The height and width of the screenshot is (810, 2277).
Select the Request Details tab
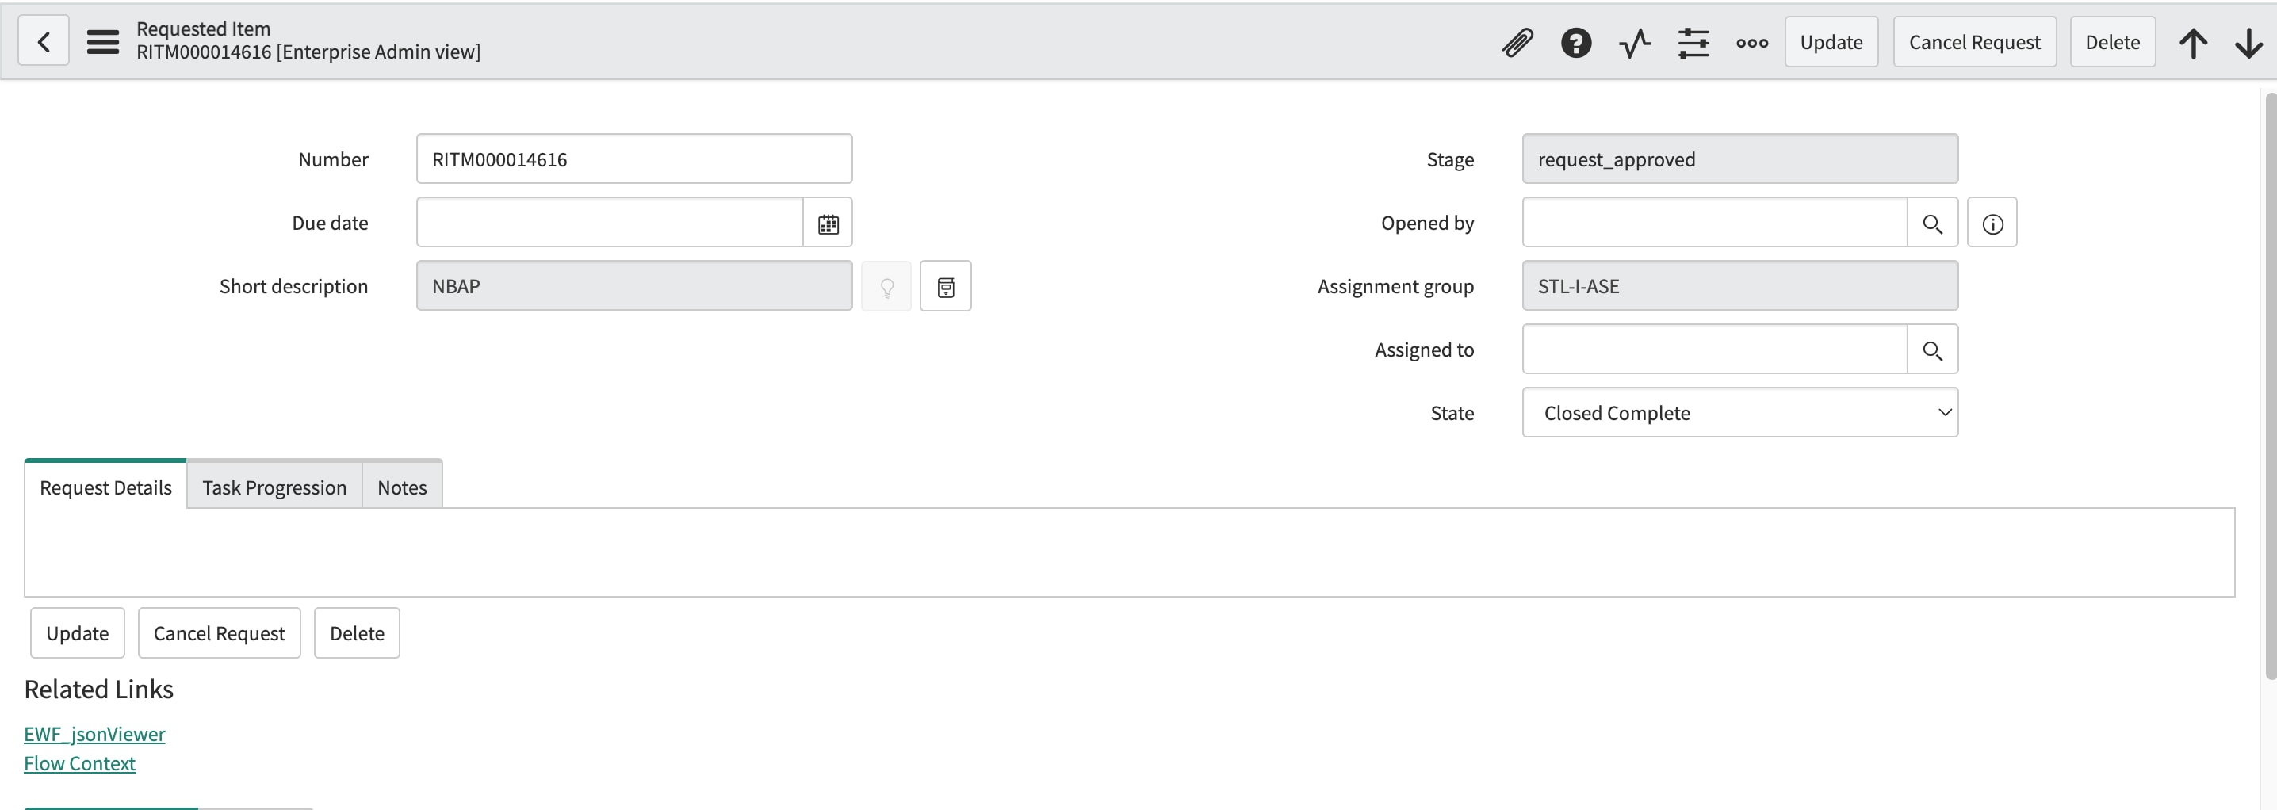tap(105, 487)
